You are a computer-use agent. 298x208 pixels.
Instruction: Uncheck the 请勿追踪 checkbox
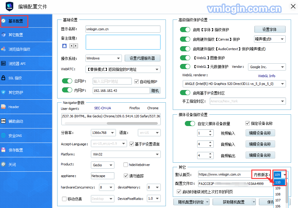click(x=126, y=176)
